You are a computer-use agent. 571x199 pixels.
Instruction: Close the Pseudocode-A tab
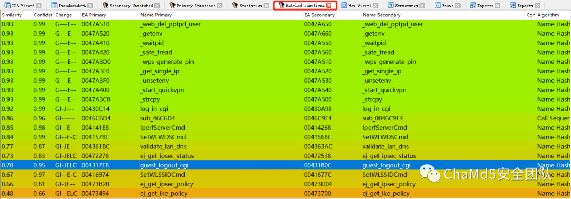(90, 5)
